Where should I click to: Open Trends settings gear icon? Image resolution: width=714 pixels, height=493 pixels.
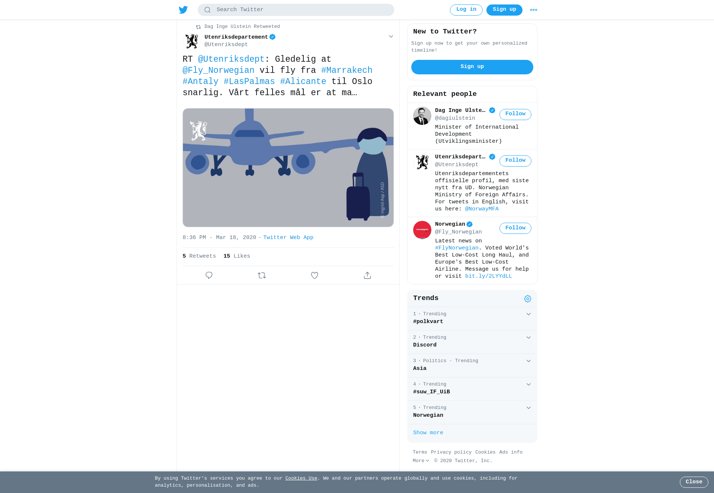click(528, 299)
